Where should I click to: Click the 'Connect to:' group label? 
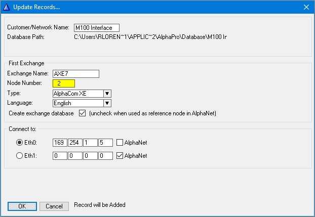tap(22, 129)
